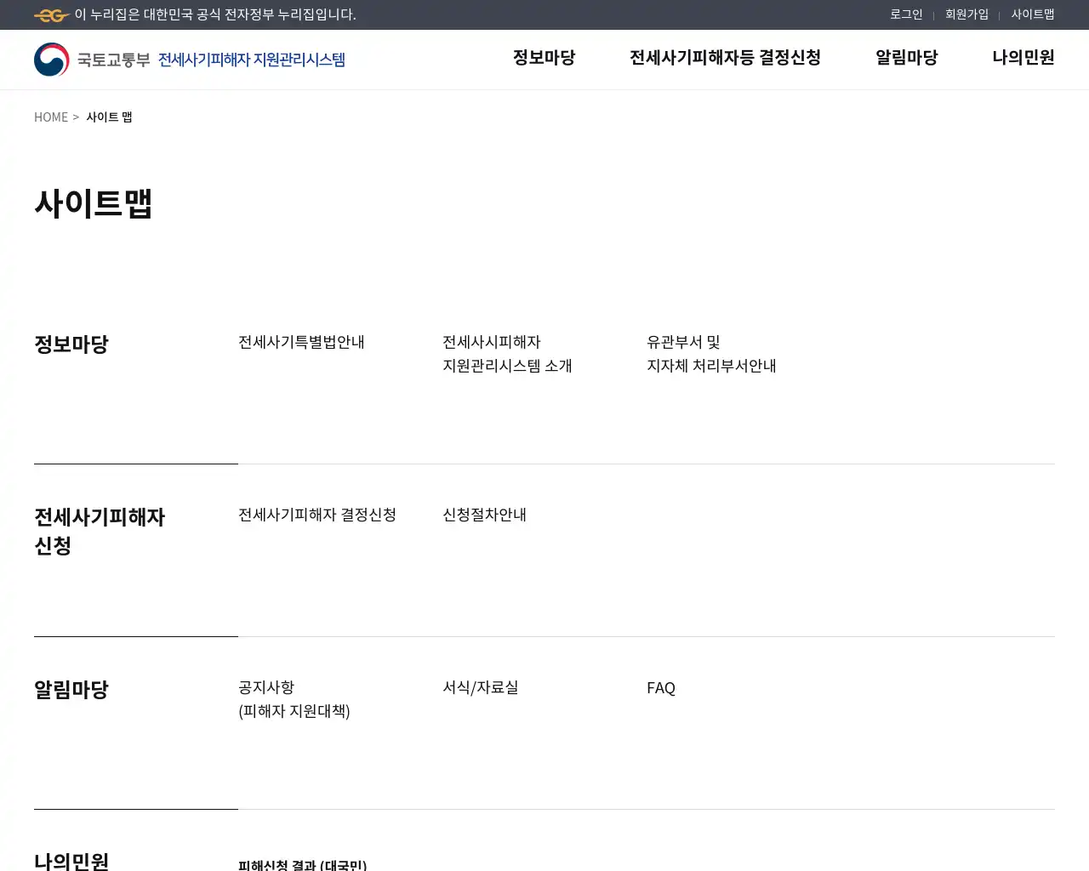Open 전세사시피해자 지원관리시스템 소개 link
1089x871 pixels.
pyautogui.click(x=507, y=354)
